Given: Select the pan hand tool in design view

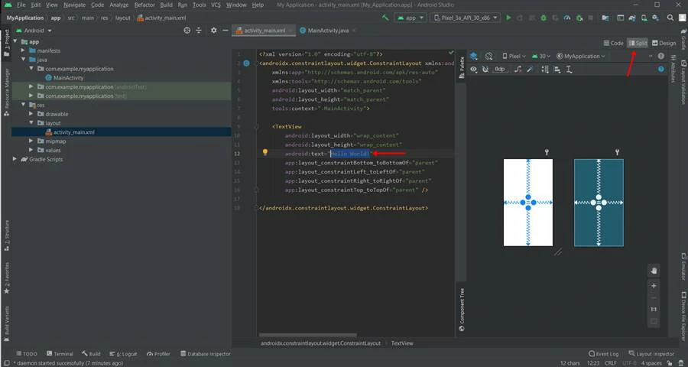Looking at the screenshot, I should 653,271.
